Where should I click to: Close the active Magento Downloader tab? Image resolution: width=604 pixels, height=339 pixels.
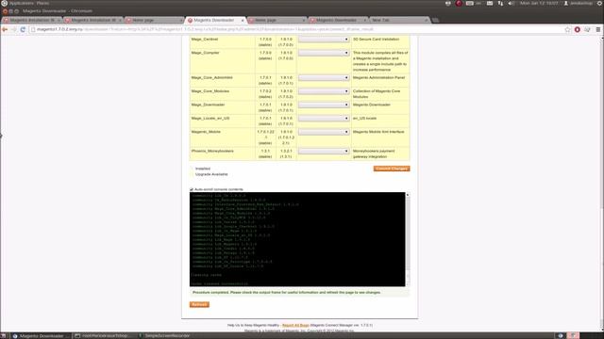click(x=243, y=20)
